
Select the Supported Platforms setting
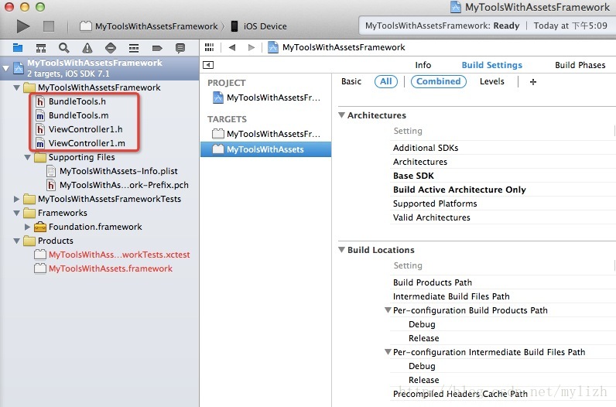coord(435,203)
